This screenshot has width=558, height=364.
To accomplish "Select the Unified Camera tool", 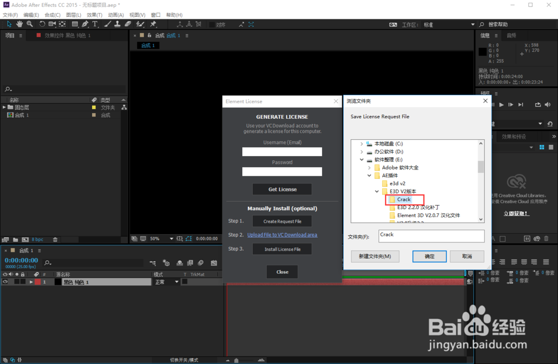I will (x=52, y=24).
